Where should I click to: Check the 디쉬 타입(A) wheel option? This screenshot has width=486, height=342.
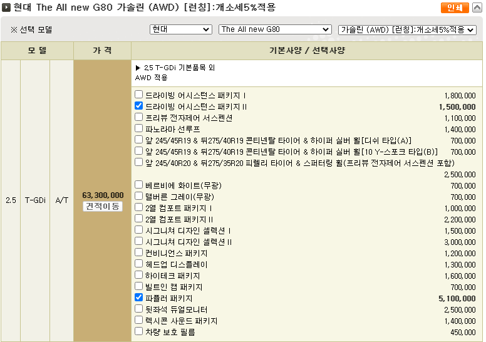pos(138,140)
